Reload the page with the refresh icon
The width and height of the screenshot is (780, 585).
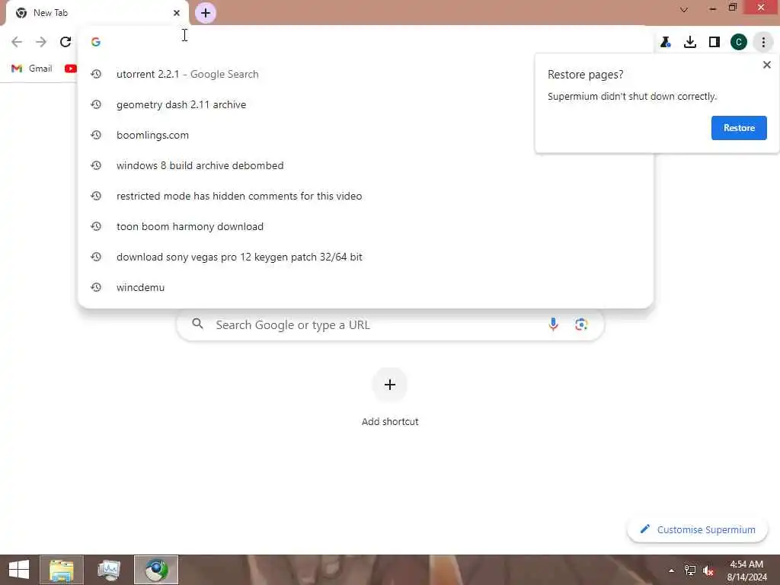(66, 42)
